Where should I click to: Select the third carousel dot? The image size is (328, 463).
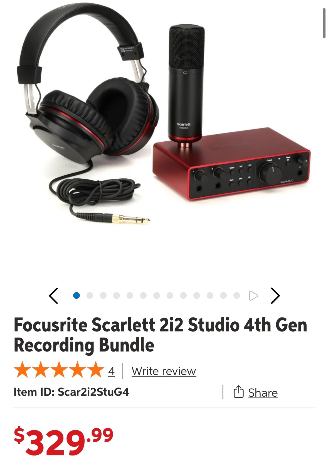click(103, 295)
